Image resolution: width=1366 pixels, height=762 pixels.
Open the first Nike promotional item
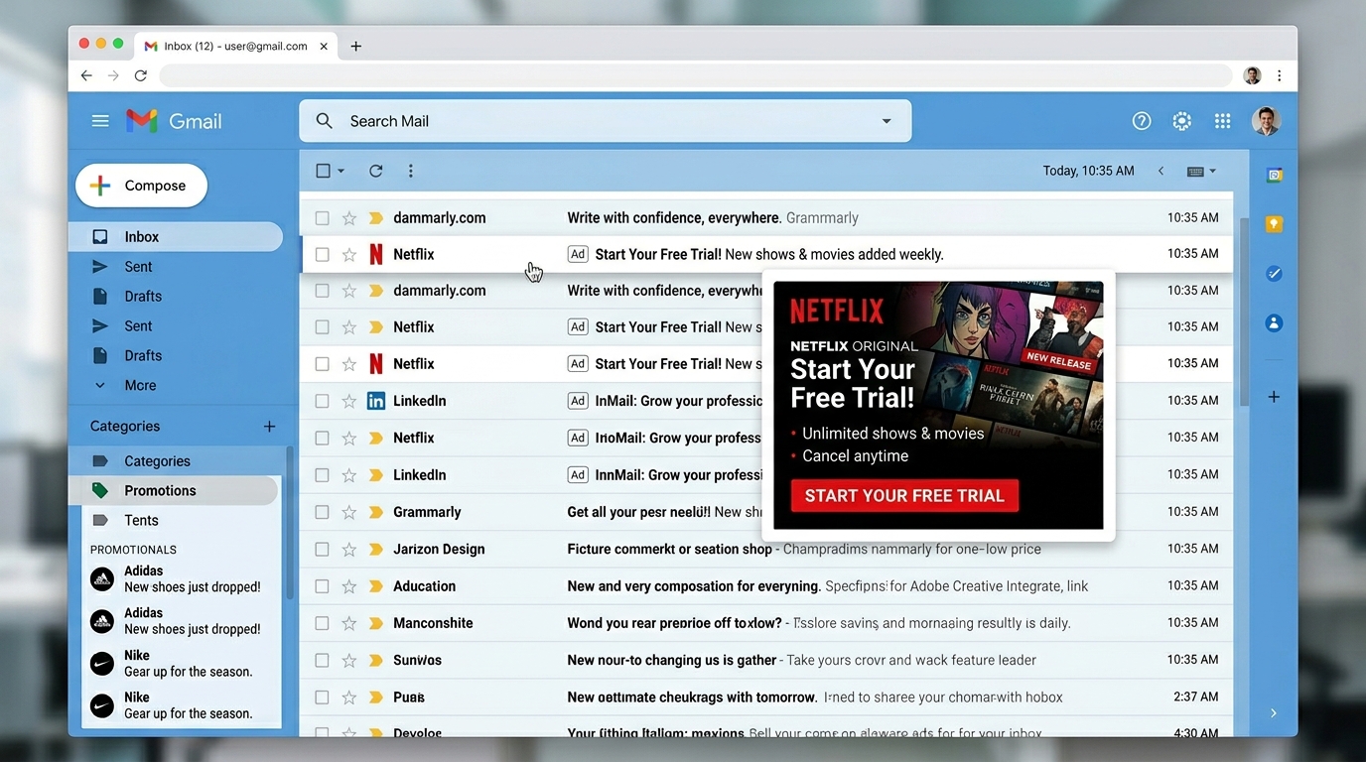pyautogui.click(x=181, y=663)
